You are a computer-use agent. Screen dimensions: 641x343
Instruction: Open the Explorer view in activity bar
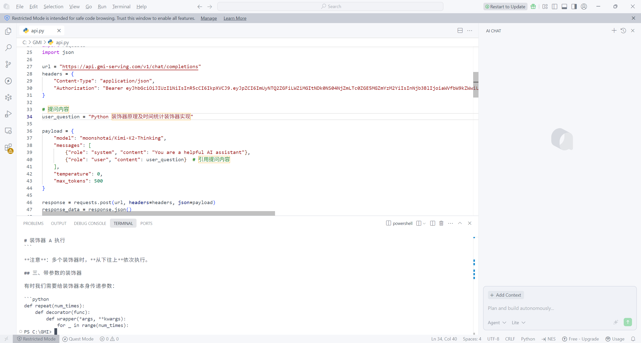click(x=8, y=31)
